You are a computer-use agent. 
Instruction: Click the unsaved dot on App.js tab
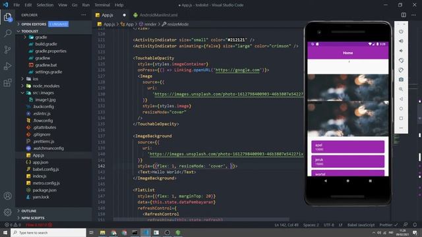(125, 15)
